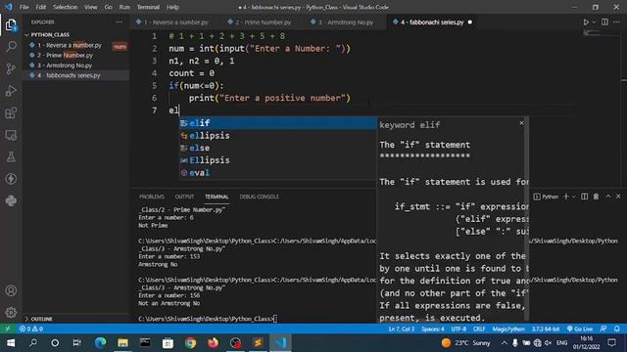
Task: Open the launch profile dropdown next to plus
Action: click(573, 197)
